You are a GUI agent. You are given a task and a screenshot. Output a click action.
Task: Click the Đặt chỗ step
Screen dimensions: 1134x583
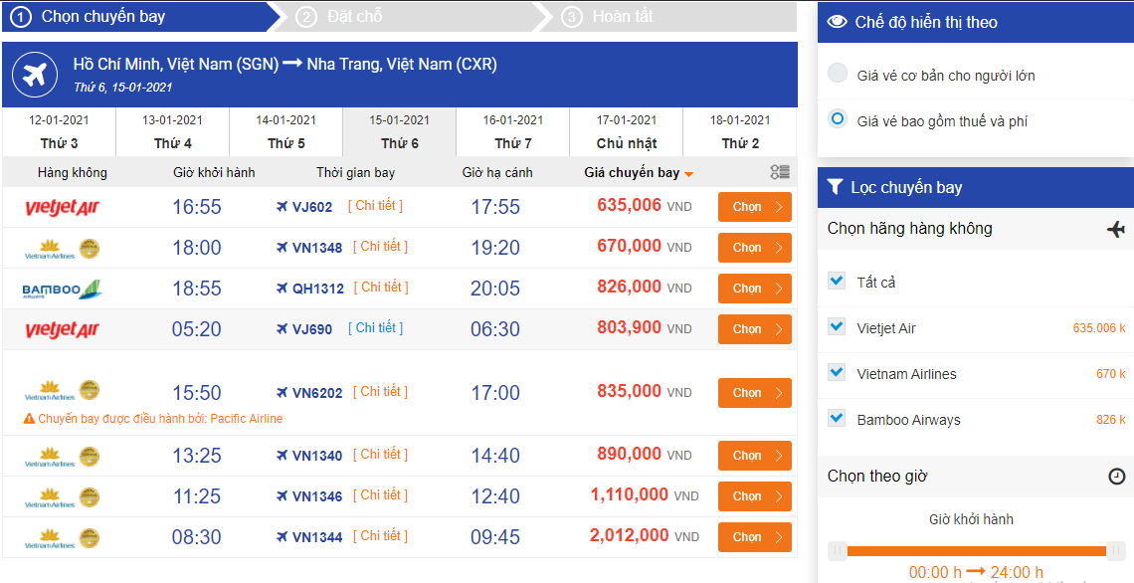pos(407,17)
